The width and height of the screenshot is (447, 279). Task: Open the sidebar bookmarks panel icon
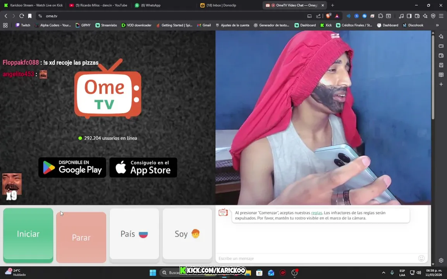[x=441, y=65]
